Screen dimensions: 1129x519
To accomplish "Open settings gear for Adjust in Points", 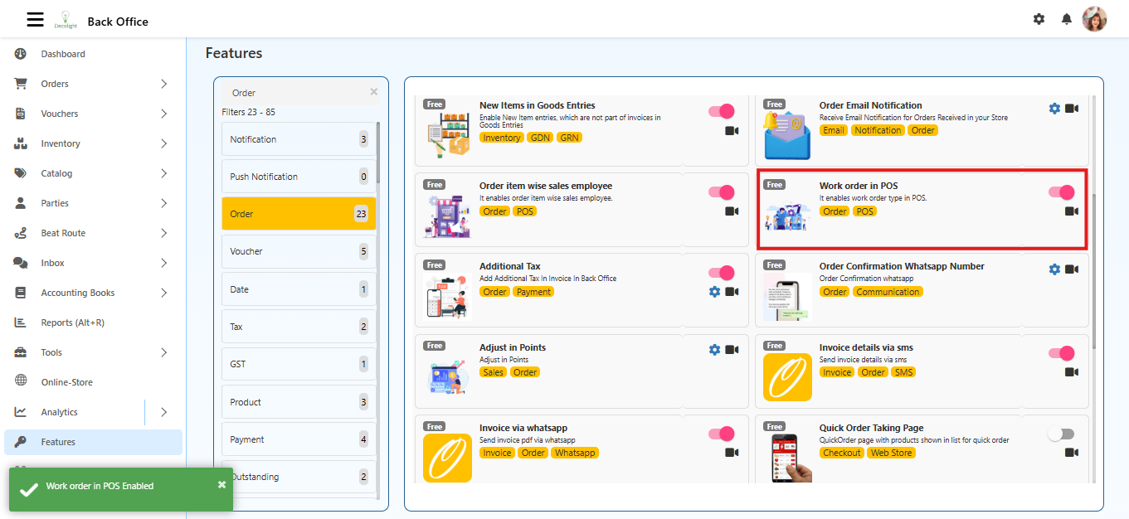I will click(x=714, y=350).
